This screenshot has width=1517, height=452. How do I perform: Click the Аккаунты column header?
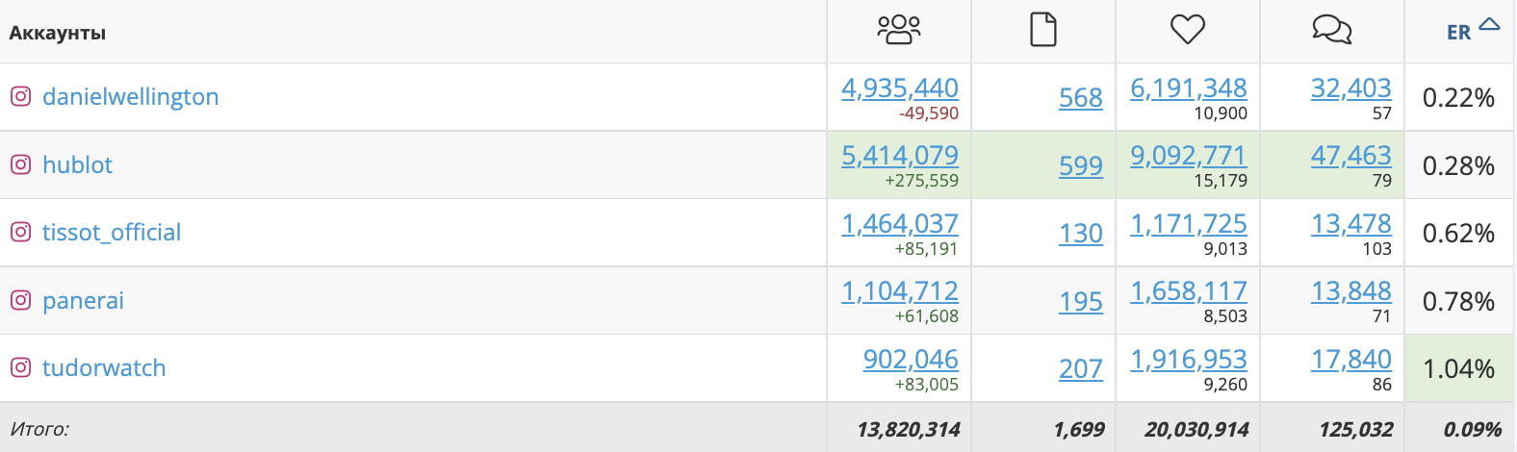coord(58,33)
